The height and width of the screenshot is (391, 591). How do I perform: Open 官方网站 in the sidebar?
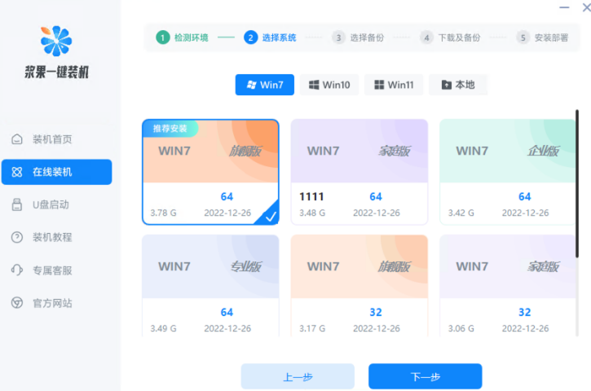tap(56, 303)
